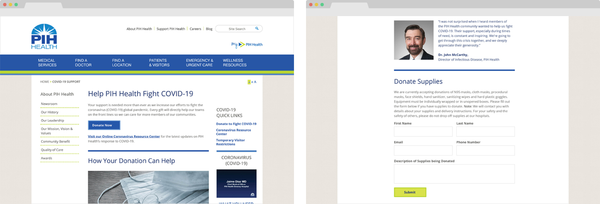
Task: Select the largest font size A icon
Action: (255, 82)
